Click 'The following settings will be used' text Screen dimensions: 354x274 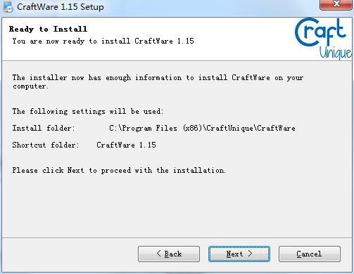coord(88,111)
